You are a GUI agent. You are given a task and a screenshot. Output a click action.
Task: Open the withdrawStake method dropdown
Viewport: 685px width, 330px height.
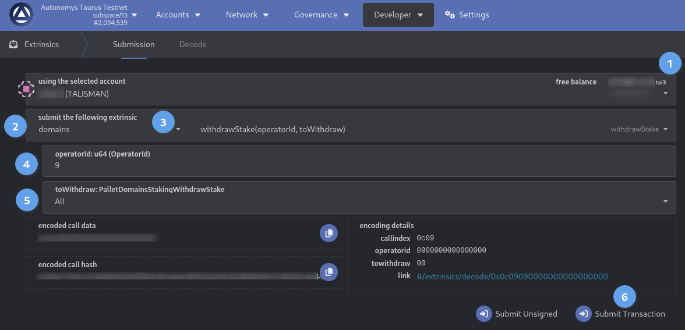coord(665,129)
